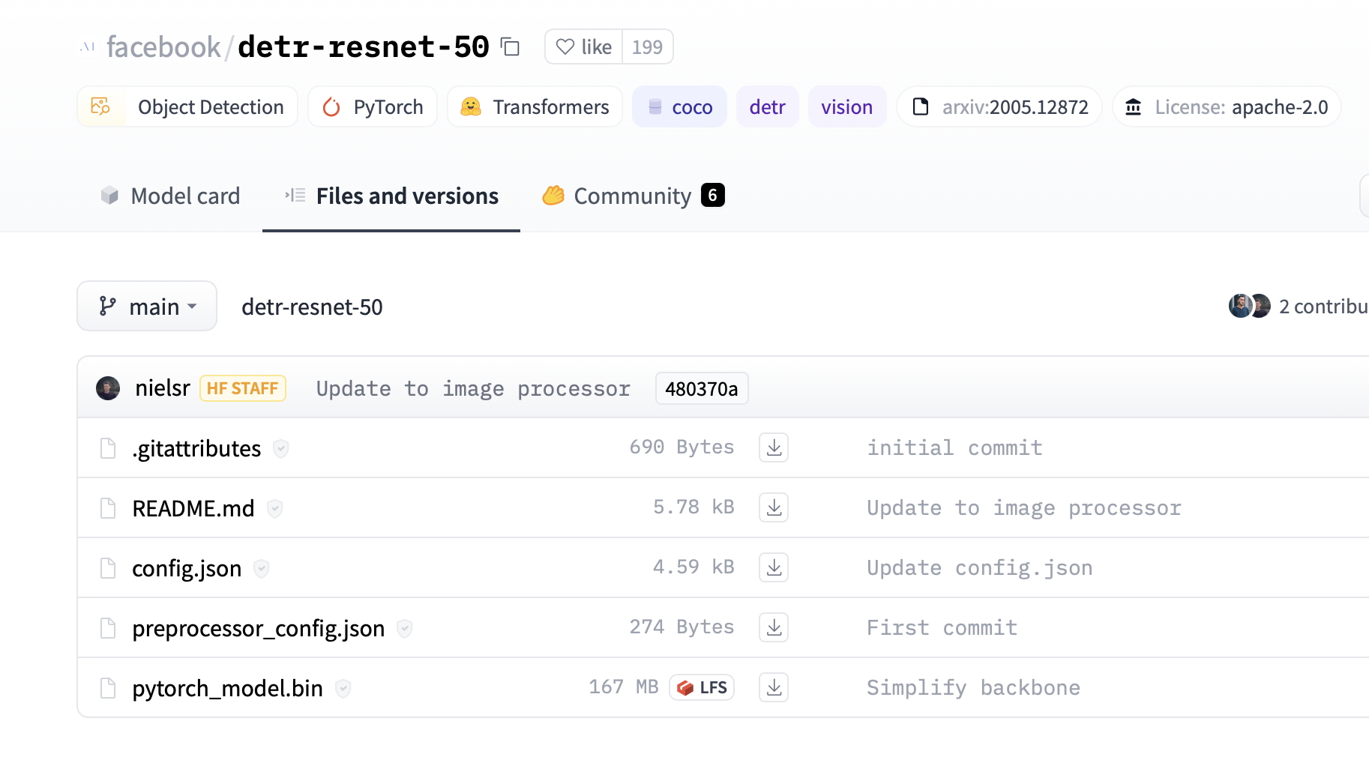Click the Facebook organization avatar icon

coord(88,46)
